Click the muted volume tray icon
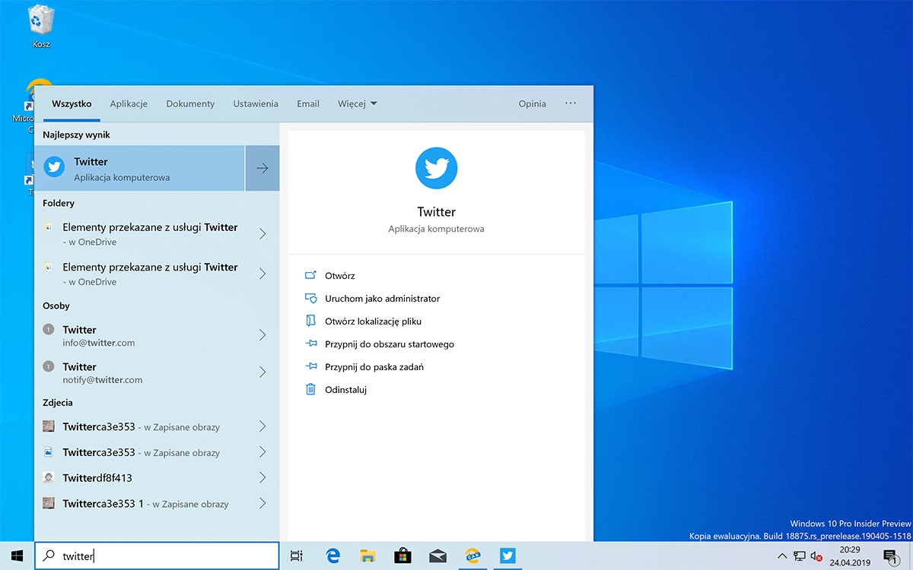Viewport: 913px width, 570px height. point(816,556)
